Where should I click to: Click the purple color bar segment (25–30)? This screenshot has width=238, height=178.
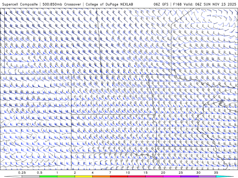[x=190, y=177]
